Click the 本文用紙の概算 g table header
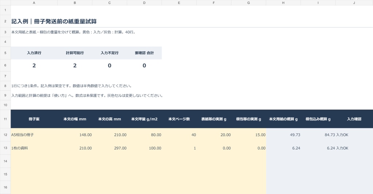373x194 pixels. pos(283,119)
